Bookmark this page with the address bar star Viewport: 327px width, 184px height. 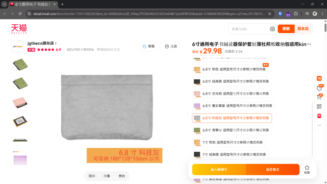(x=270, y=14)
